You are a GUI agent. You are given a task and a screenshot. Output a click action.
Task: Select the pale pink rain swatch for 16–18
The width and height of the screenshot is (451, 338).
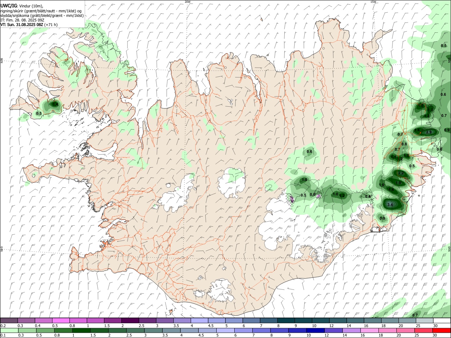point(369,331)
